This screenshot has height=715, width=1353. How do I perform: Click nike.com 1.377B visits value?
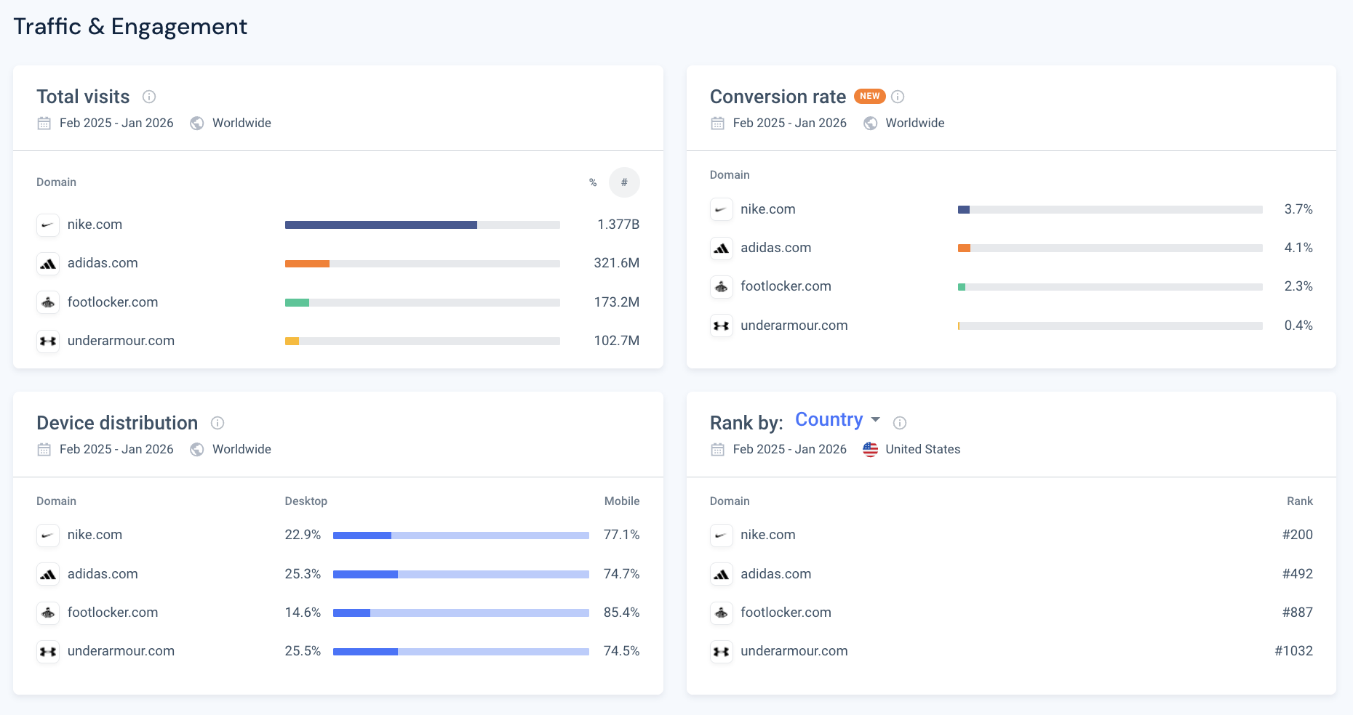point(618,225)
